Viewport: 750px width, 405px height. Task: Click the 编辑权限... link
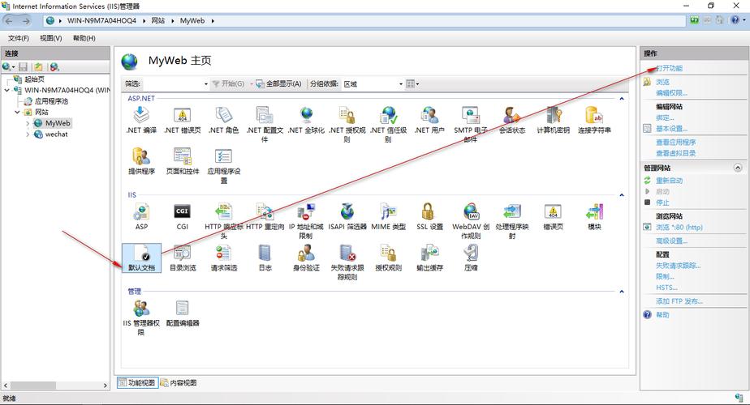pyautogui.click(x=671, y=93)
